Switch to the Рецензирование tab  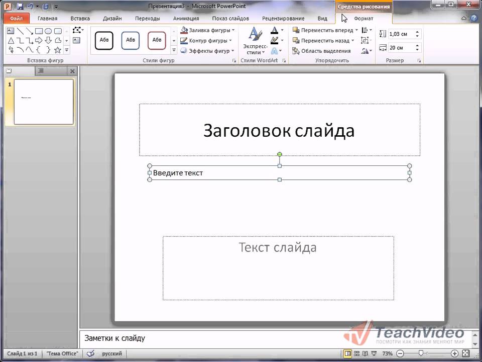[x=283, y=19]
